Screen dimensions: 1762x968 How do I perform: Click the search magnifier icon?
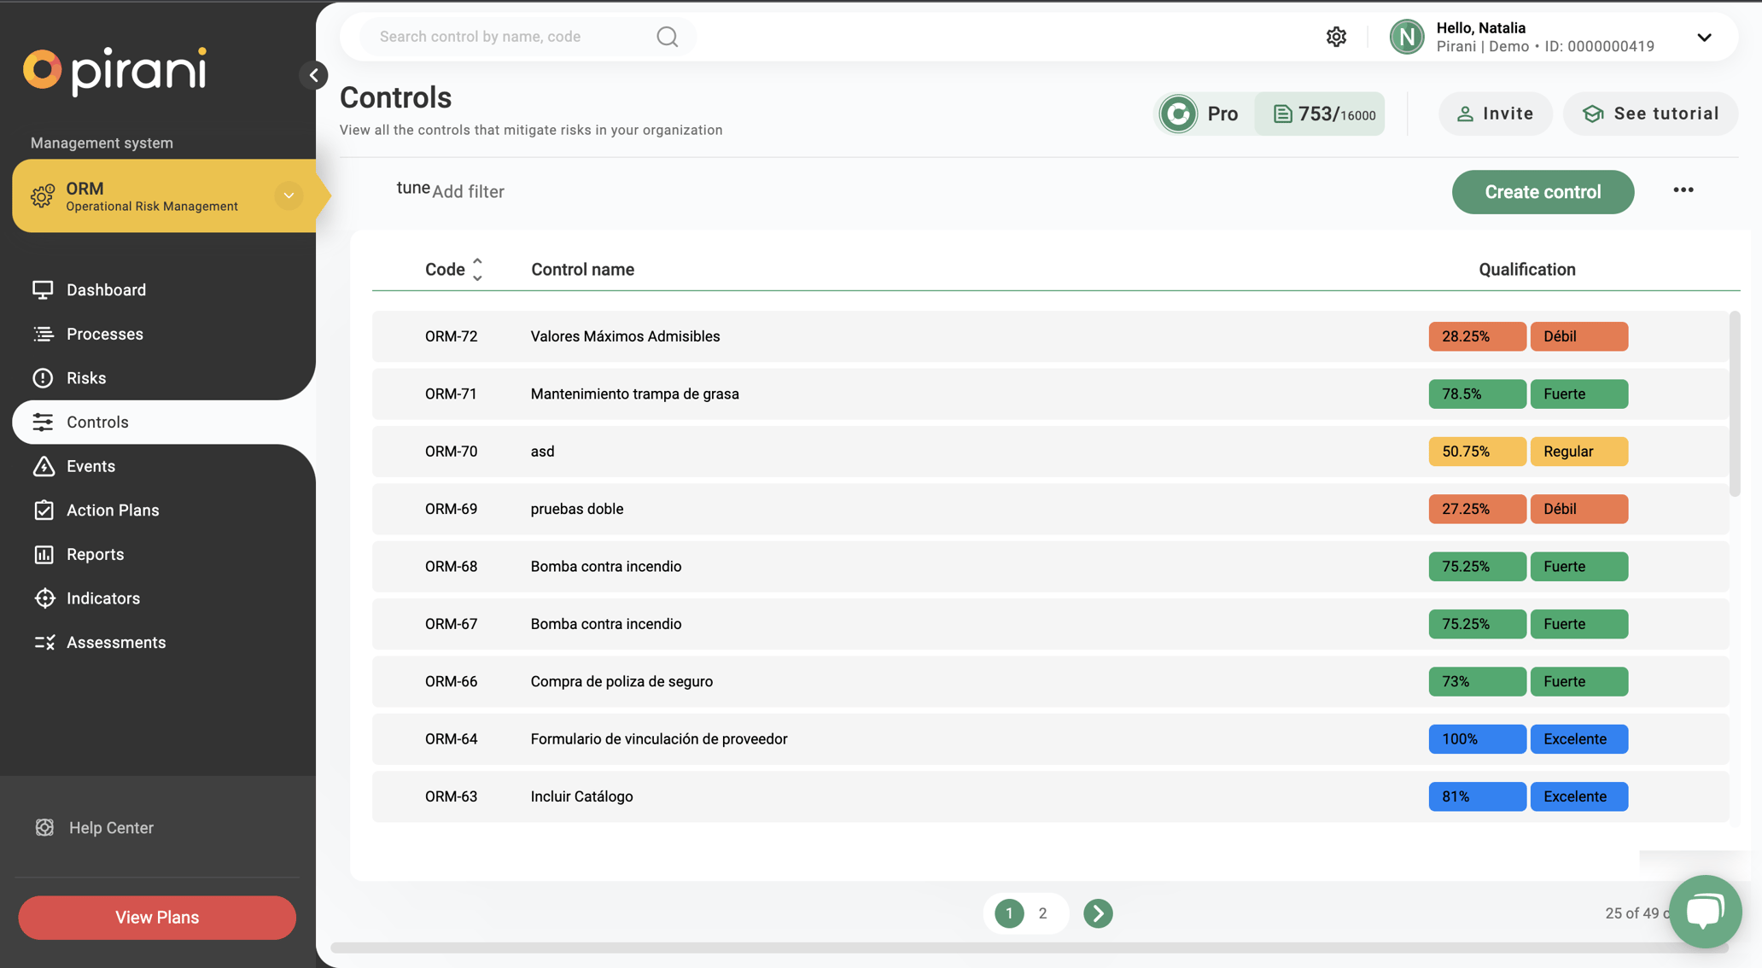pyautogui.click(x=668, y=37)
